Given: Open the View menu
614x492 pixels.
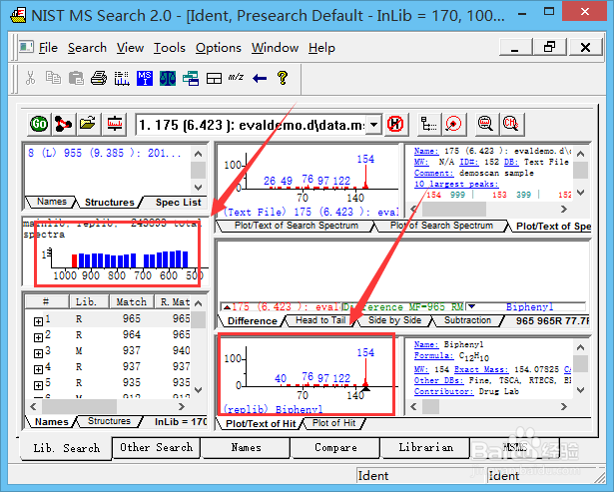Looking at the screenshot, I should tap(130, 48).
